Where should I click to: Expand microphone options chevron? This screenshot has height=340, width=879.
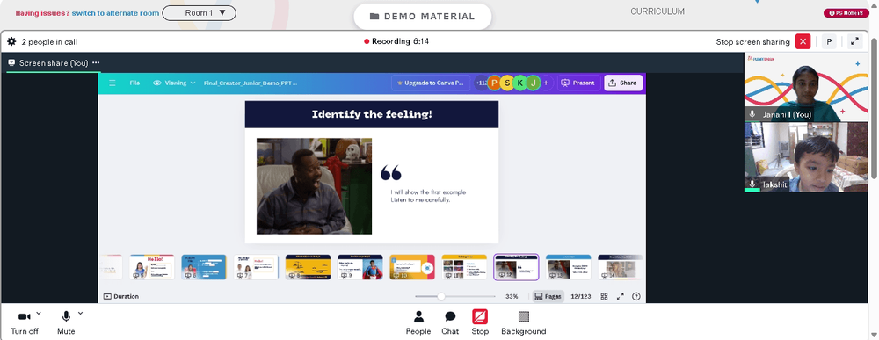click(x=80, y=313)
